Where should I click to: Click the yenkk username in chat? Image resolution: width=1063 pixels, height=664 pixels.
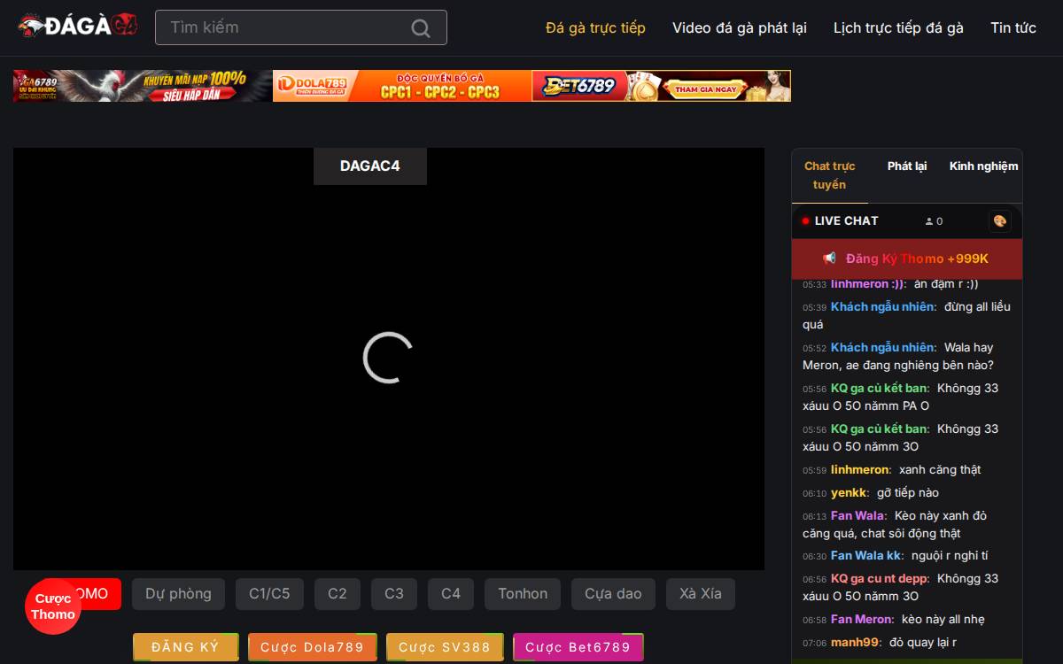(x=850, y=493)
